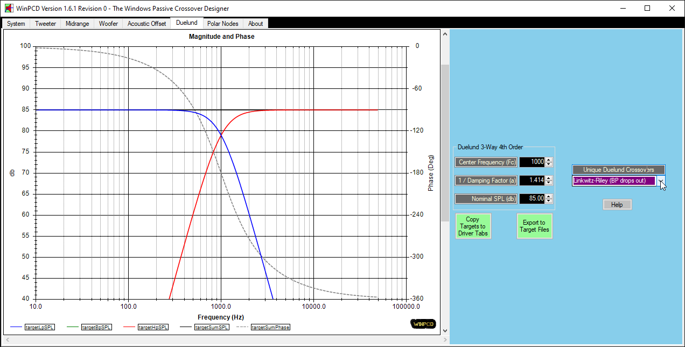Open Help for Duelund crossovers
The width and height of the screenshot is (685, 347).
[x=617, y=205]
